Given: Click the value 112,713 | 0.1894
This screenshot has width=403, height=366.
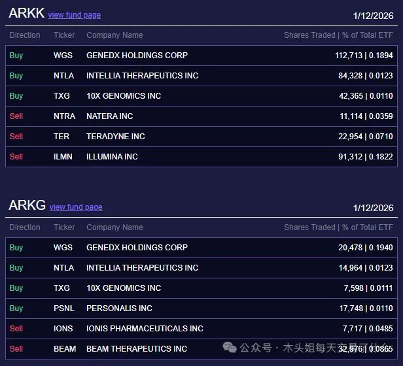Looking at the screenshot, I should tap(364, 55).
